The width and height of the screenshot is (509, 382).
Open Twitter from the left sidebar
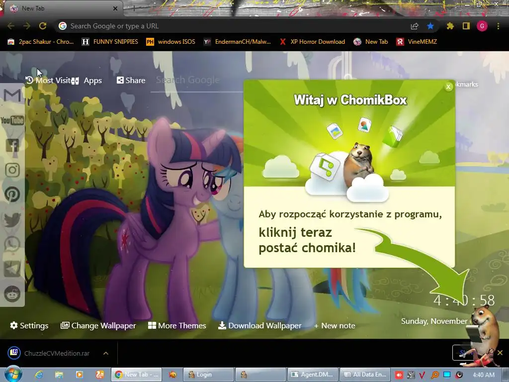[12, 219]
